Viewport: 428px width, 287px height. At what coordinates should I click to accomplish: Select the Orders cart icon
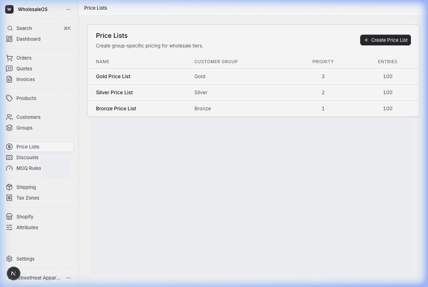point(9,57)
